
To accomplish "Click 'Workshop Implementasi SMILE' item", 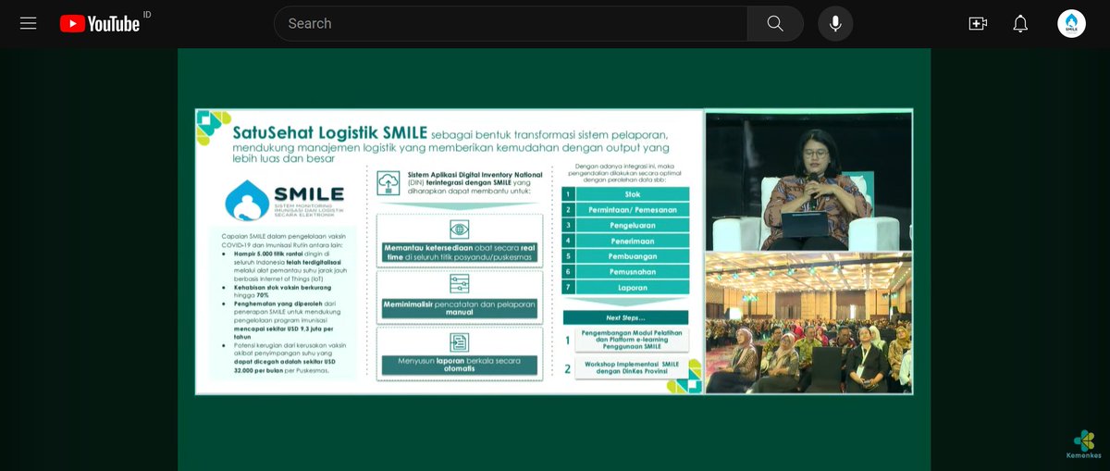I will click(x=632, y=368).
